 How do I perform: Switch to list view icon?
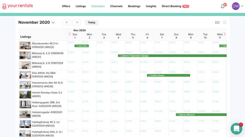click(217, 22)
